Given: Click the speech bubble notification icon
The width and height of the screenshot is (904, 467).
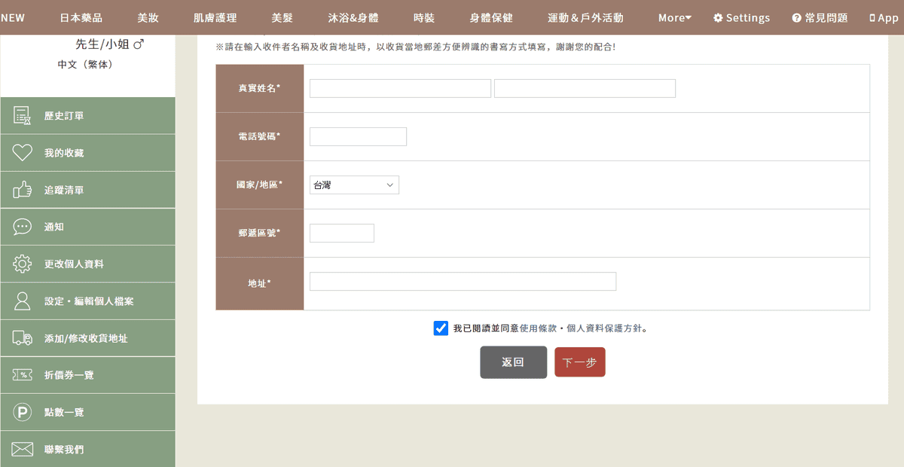Looking at the screenshot, I should (22, 227).
